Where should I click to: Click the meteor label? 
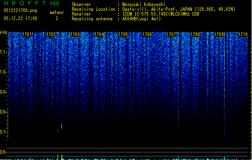click(x=57, y=12)
